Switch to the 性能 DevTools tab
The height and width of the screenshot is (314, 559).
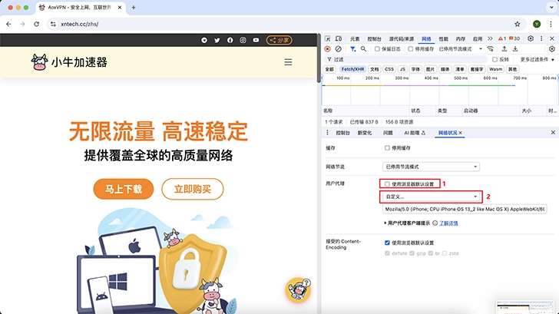tap(444, 38)
